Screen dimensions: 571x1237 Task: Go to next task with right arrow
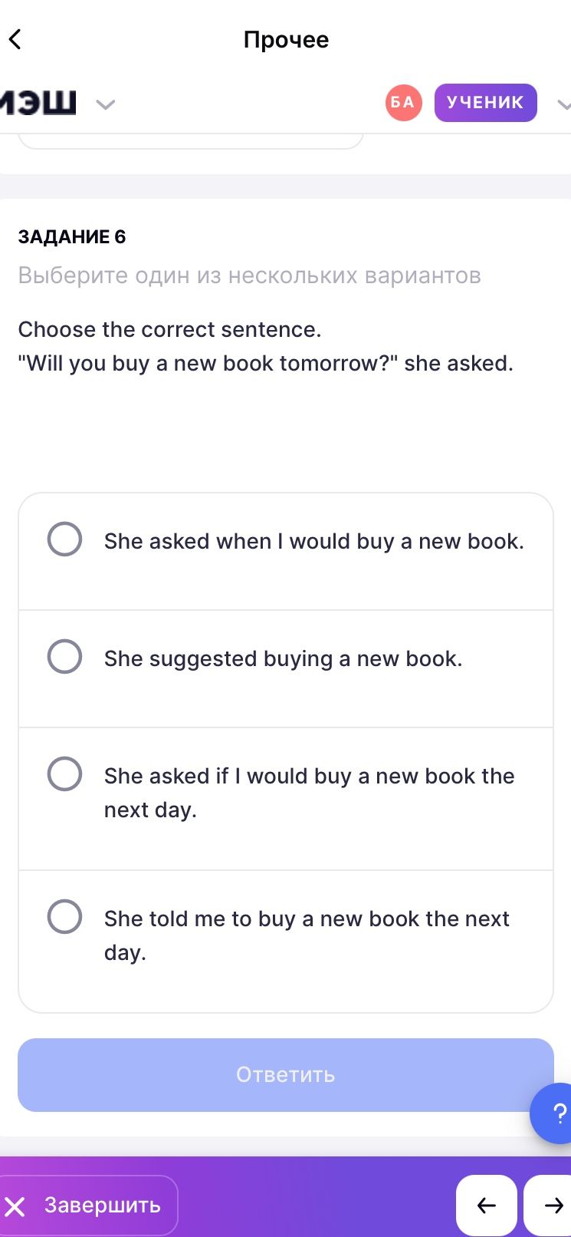(549, 1206)
